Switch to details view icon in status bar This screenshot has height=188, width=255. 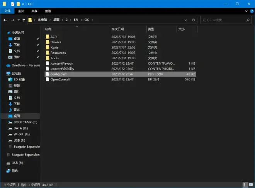244,185
